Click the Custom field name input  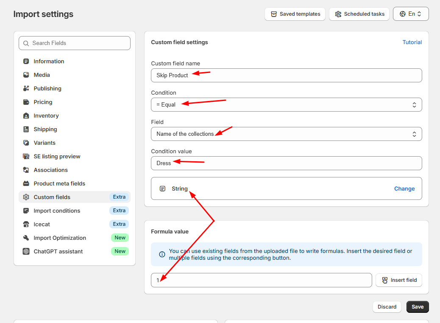point(287,75)
